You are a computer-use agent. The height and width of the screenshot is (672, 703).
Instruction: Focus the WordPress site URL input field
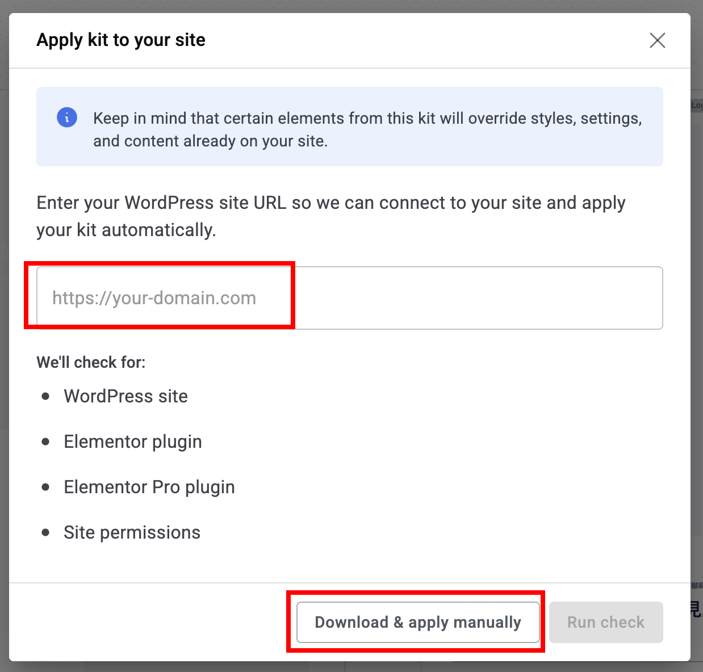350,298
